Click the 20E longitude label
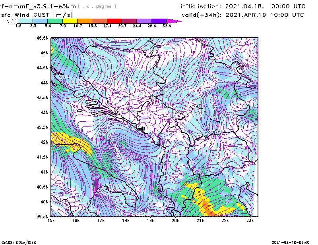This screenshot has height=245, width=318. click(175, 220)
